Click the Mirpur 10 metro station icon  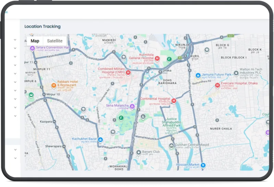(x=44, y=95)
